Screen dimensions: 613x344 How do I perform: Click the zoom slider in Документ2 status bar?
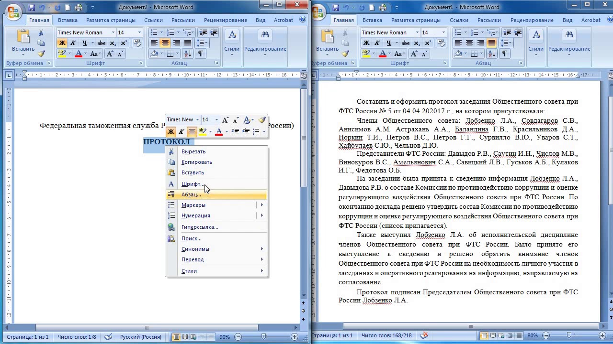coord(263,336)
